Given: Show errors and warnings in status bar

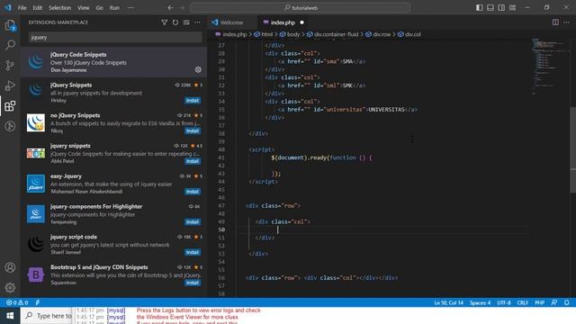Looking at the screenshot, I should (x=17, y=302).
